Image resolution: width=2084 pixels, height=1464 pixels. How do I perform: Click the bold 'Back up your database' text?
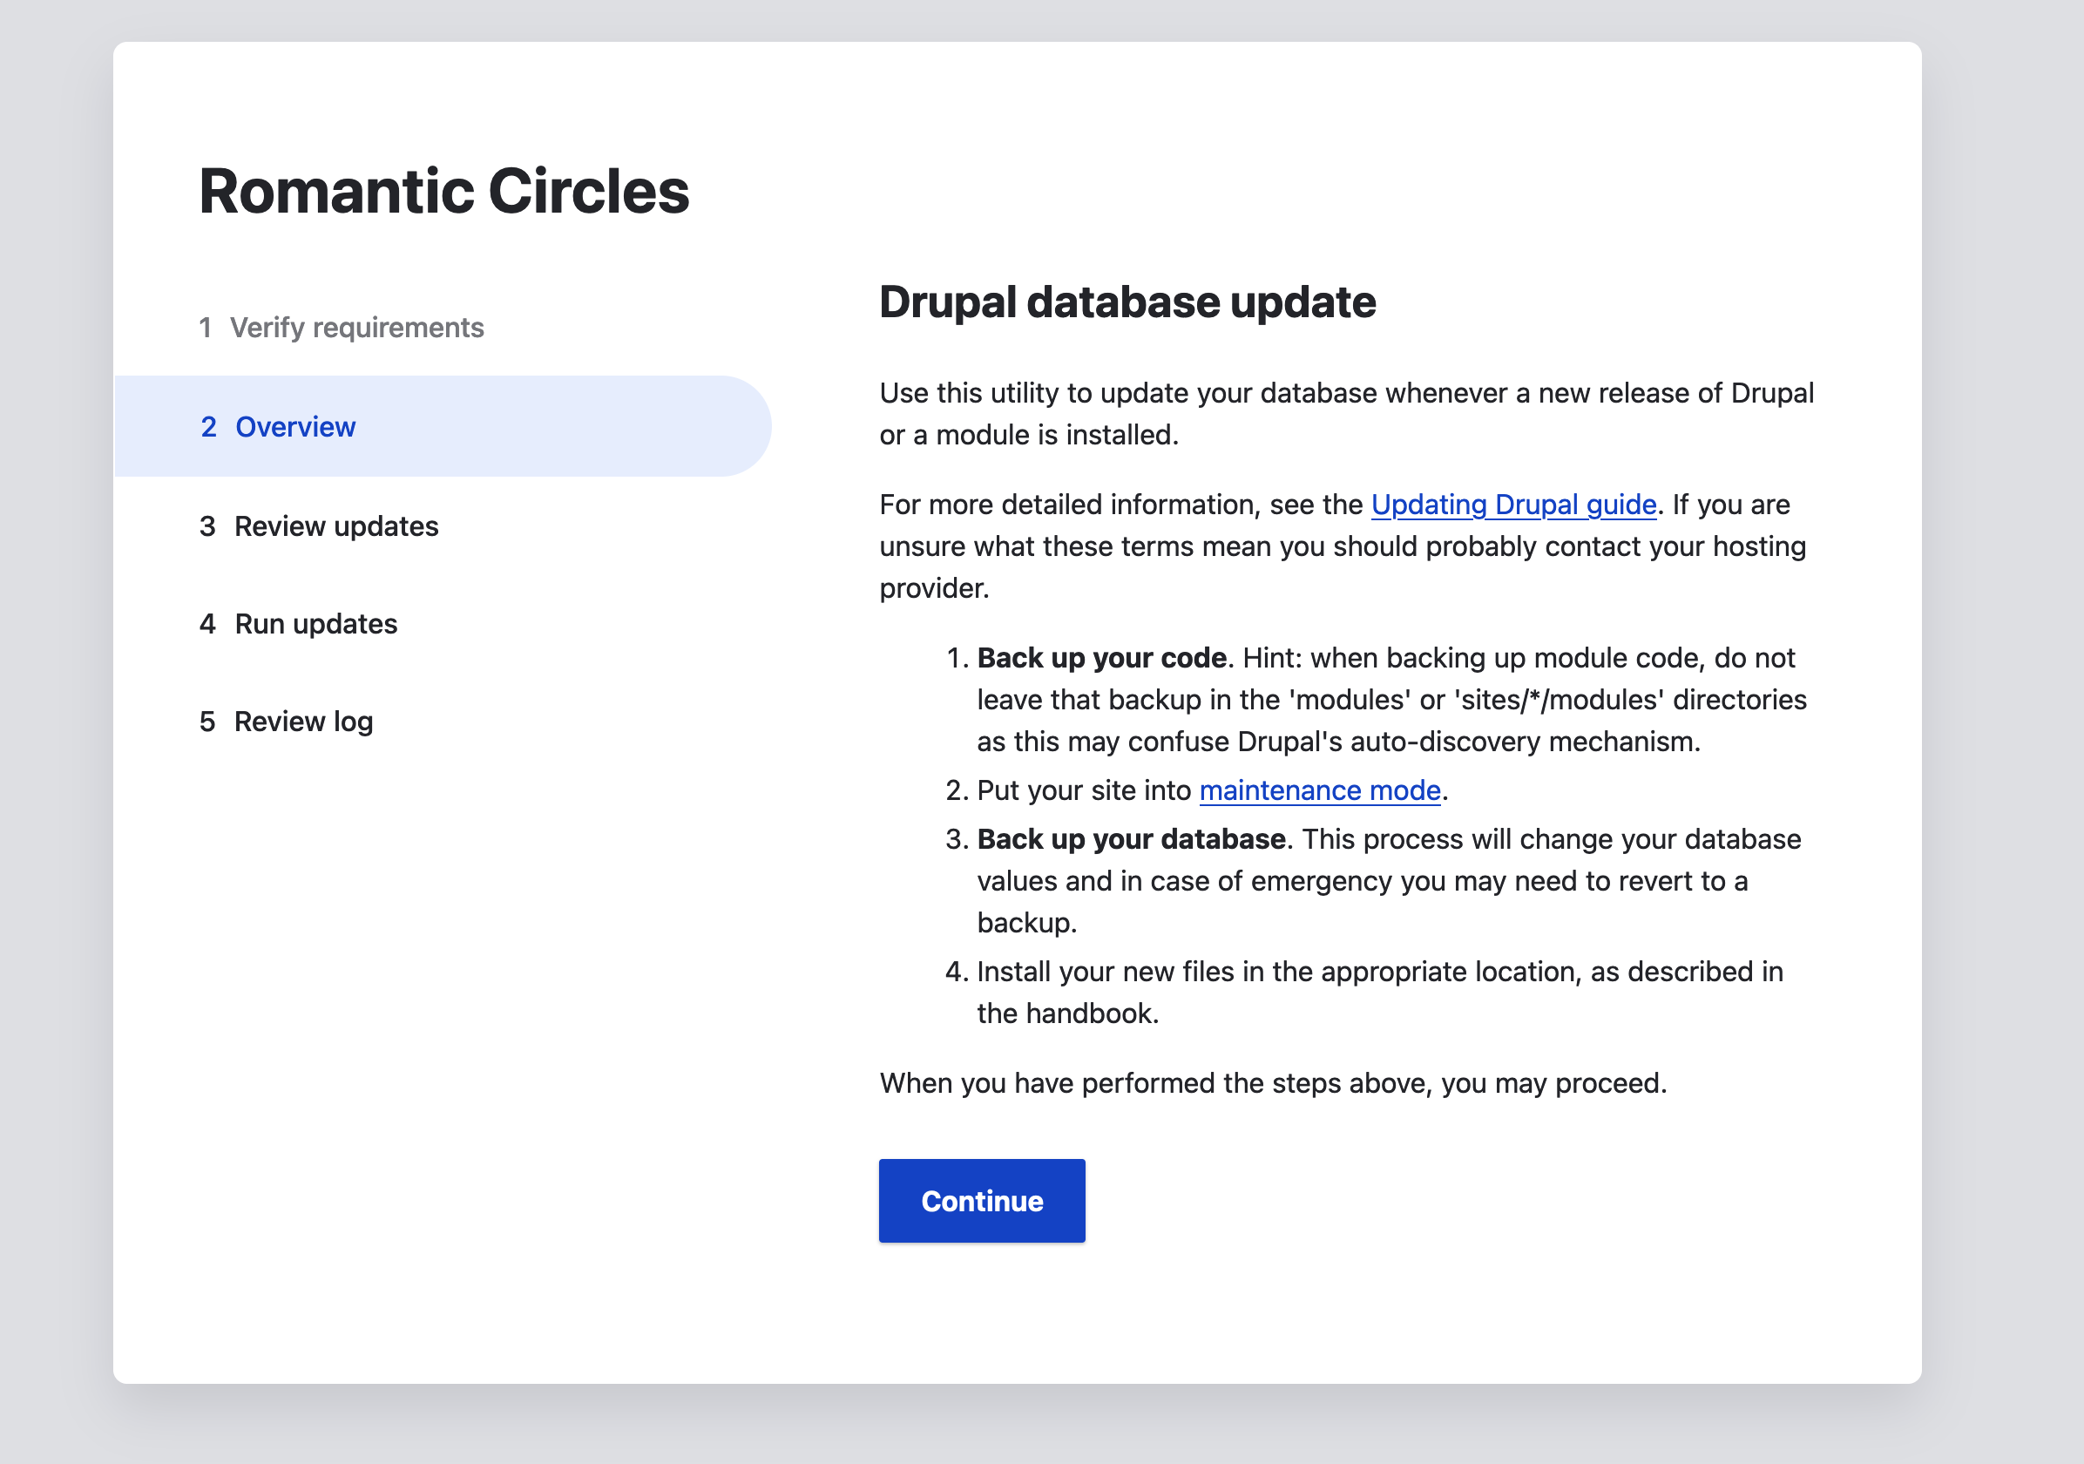[1131, 838]
